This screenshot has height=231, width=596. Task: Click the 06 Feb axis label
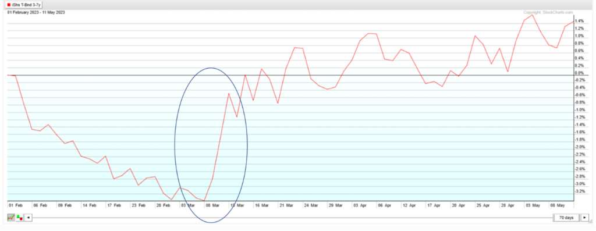tap(40, 205)
